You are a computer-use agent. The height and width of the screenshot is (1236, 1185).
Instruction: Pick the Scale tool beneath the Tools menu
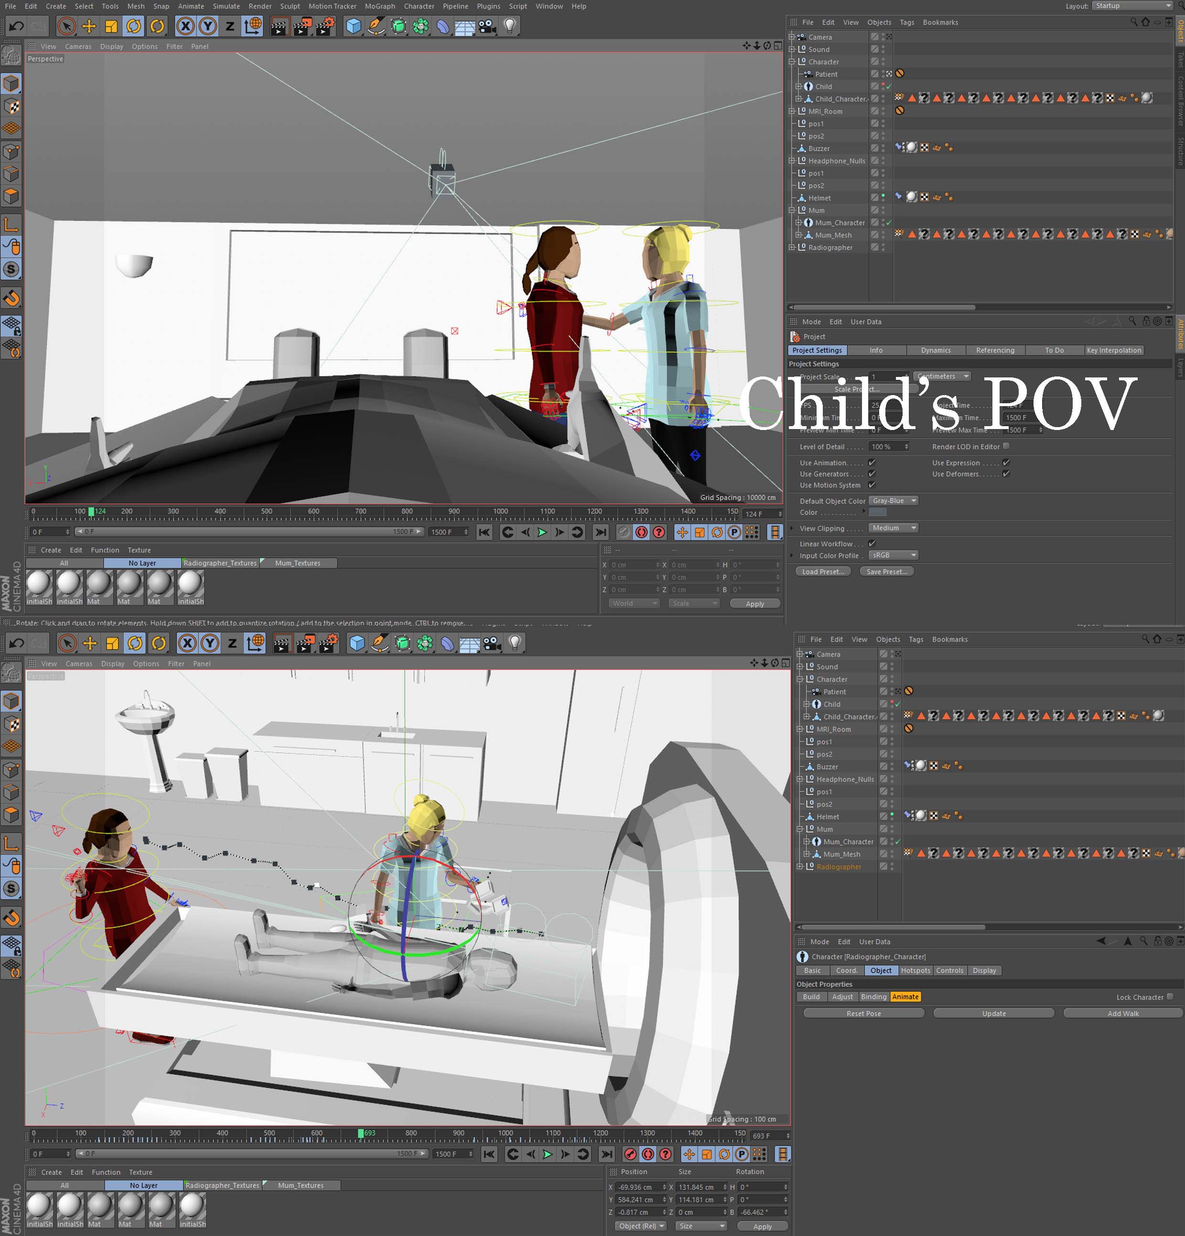111,26
